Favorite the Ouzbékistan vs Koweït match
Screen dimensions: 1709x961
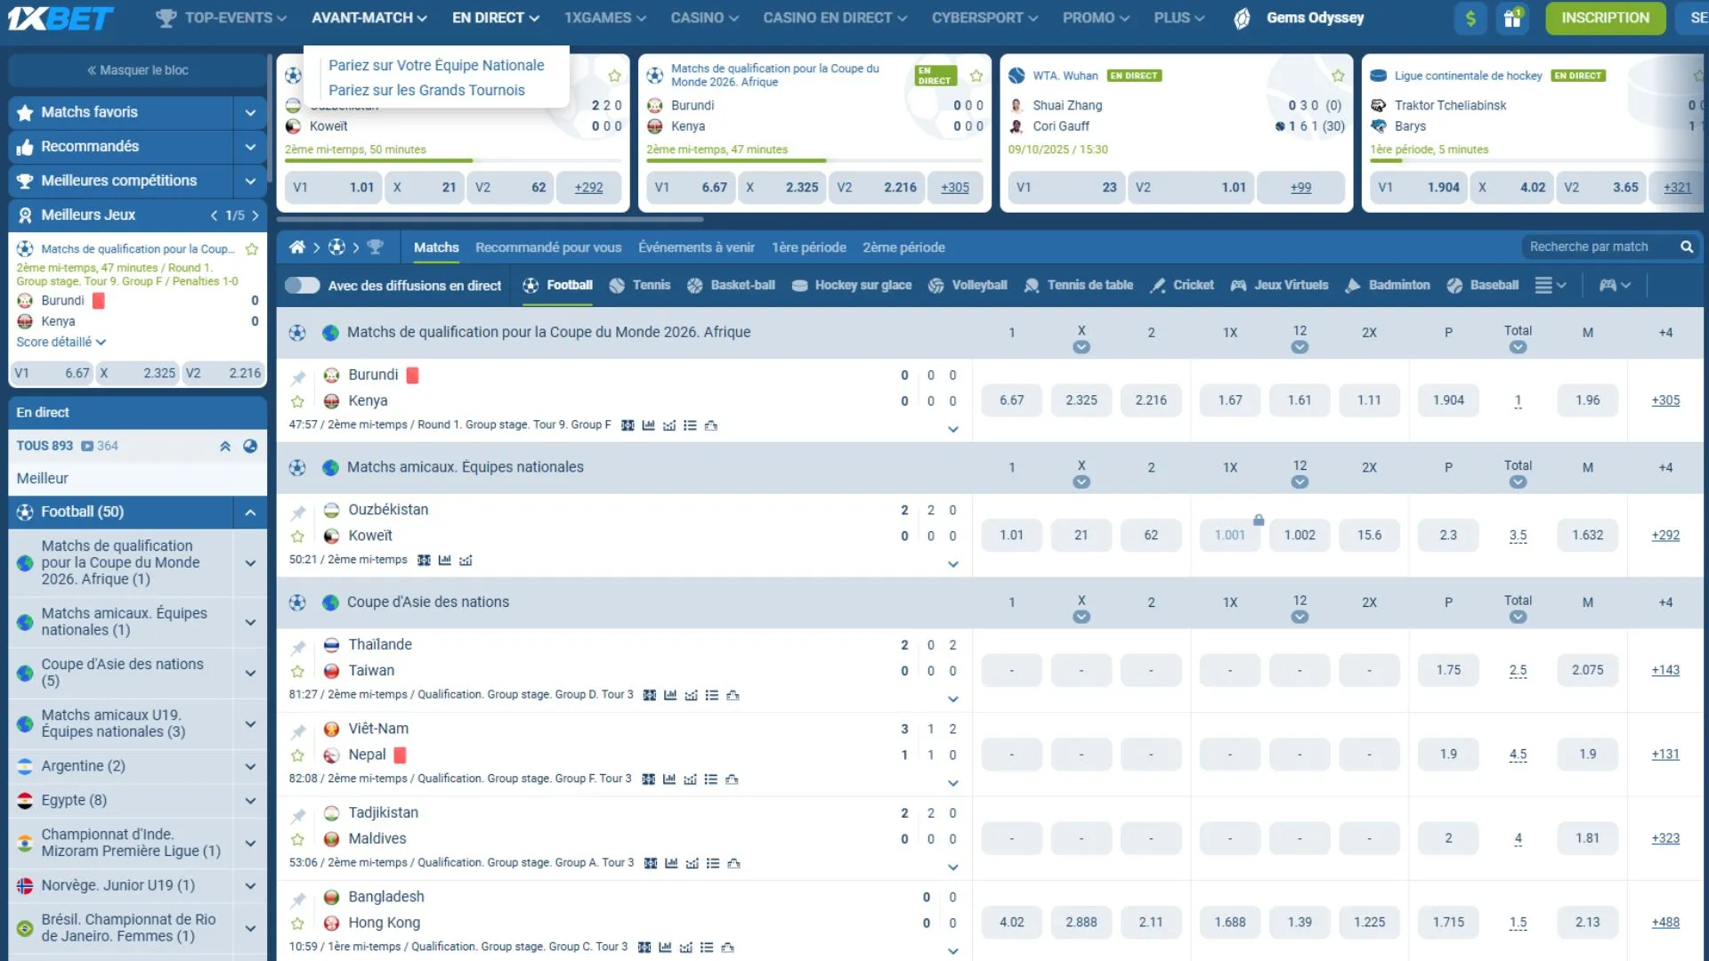298,537
